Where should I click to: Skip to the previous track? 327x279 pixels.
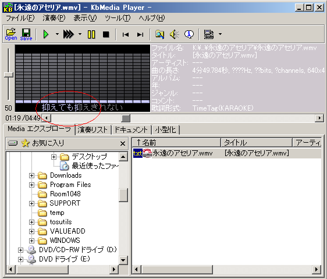tap(125, 34)
